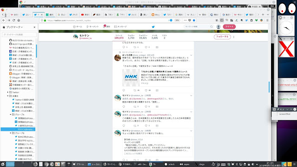Viewport: 297px width, 167px height.
Task: Select the フォロワー 19,421 profile tab
Action: tap(143, 37)
